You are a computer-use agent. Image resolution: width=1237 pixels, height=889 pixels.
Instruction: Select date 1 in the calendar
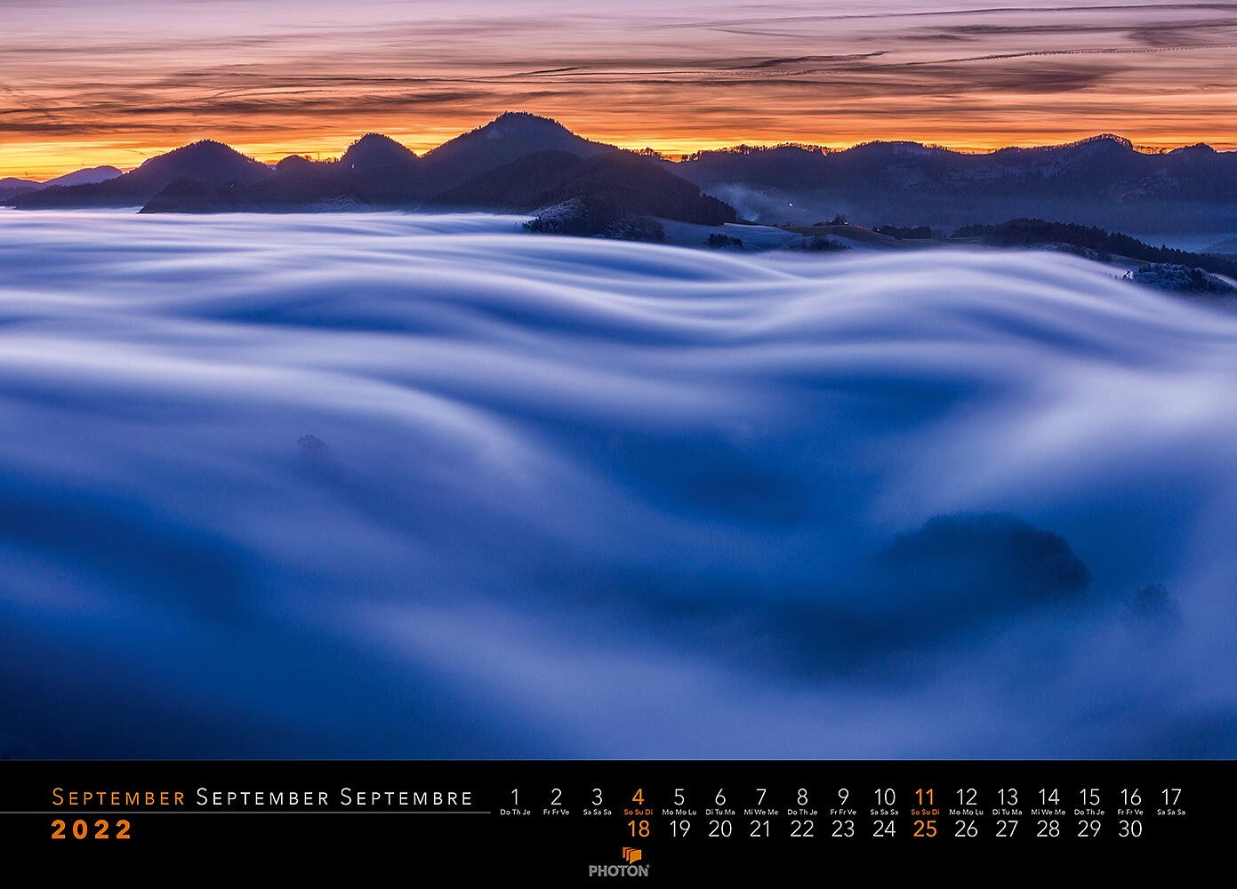[515, 797]
